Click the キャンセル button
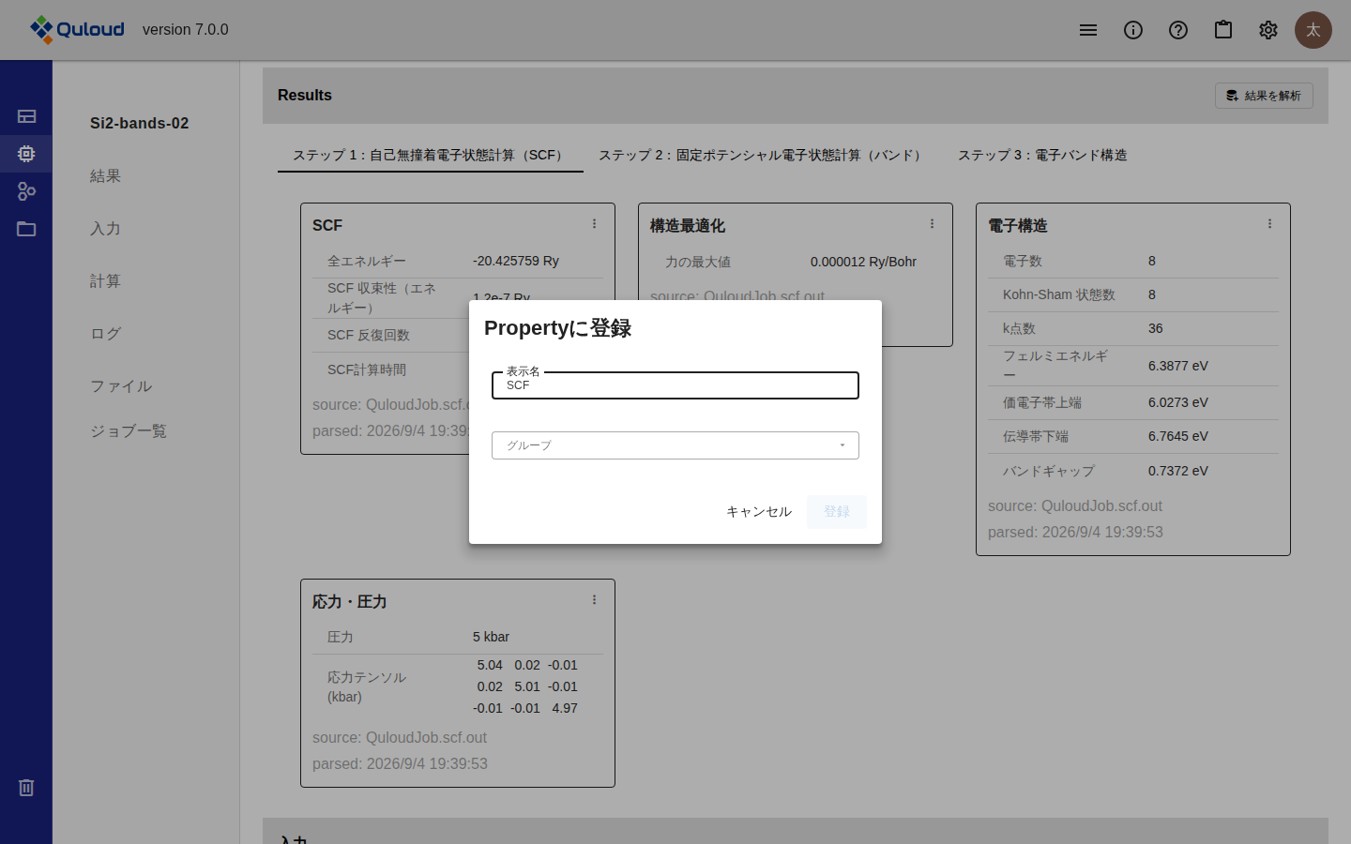This screenshot has height=844, width=1351. (x=759, y=512)
